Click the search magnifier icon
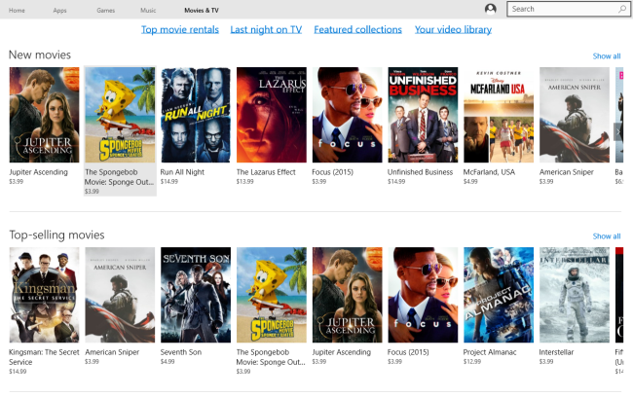 tap(622, 9)
